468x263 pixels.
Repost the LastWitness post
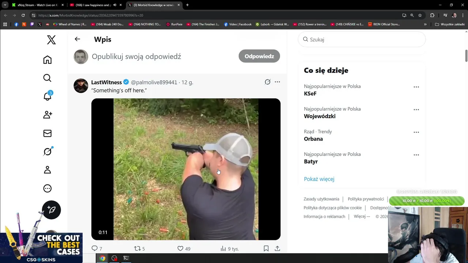pos(137,248)
